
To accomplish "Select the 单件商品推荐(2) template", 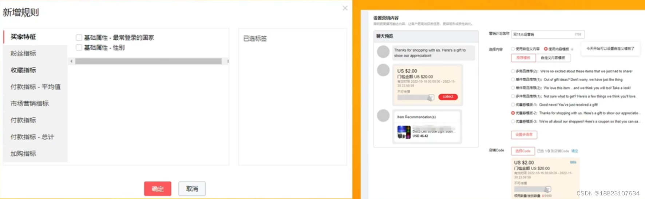I will tap(513, 88).
